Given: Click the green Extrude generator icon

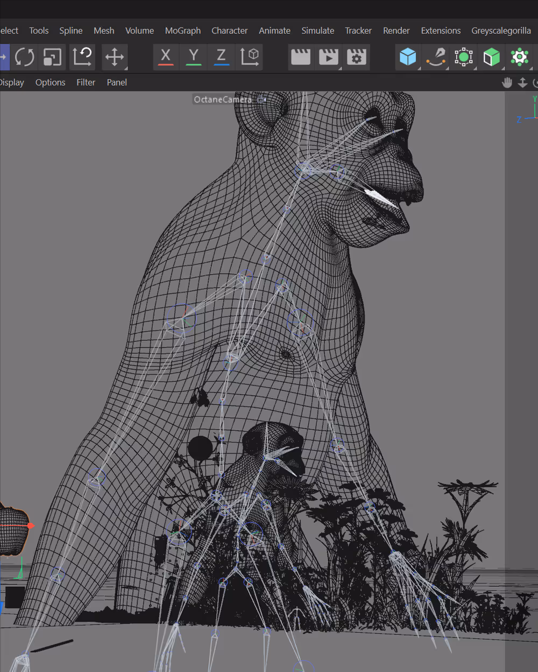Looking at the screenshot, I should pos(491,57).
